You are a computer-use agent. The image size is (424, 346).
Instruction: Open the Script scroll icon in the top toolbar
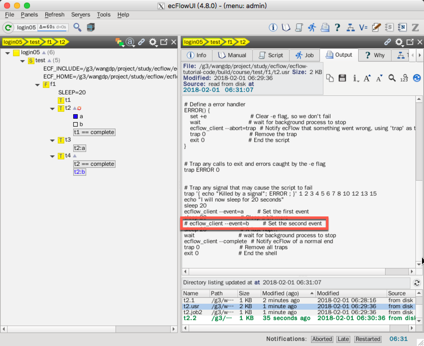click(299, 27)
